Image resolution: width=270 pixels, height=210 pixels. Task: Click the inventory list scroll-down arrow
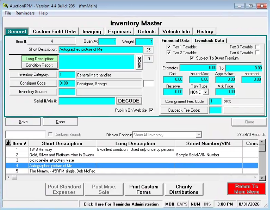(x=262, y=178)
